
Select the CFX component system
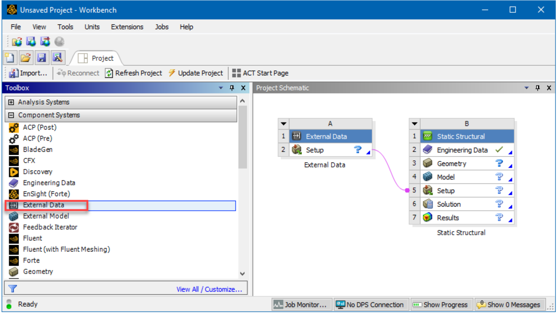pos(29,161)
